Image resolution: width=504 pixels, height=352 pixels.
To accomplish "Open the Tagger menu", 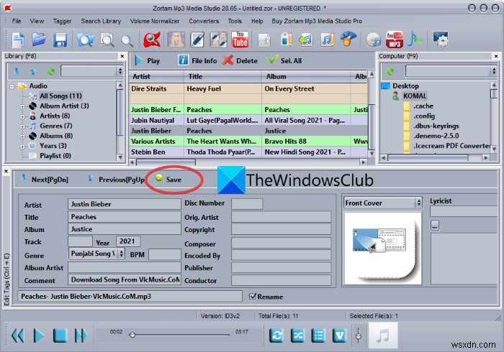I will coord(63,21).
